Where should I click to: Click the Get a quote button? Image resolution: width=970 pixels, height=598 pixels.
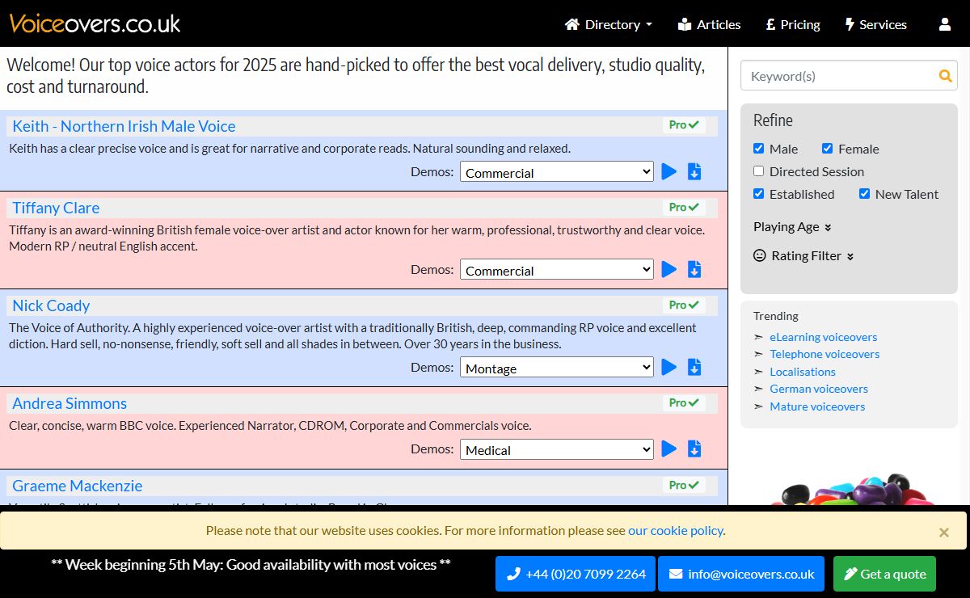coord(884,574)
